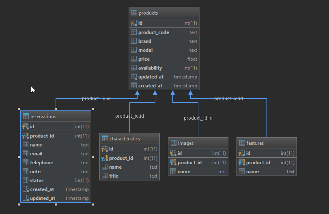Select the model column name
Image resolution: width=329 pixels, height=214 pixels.
145,50
